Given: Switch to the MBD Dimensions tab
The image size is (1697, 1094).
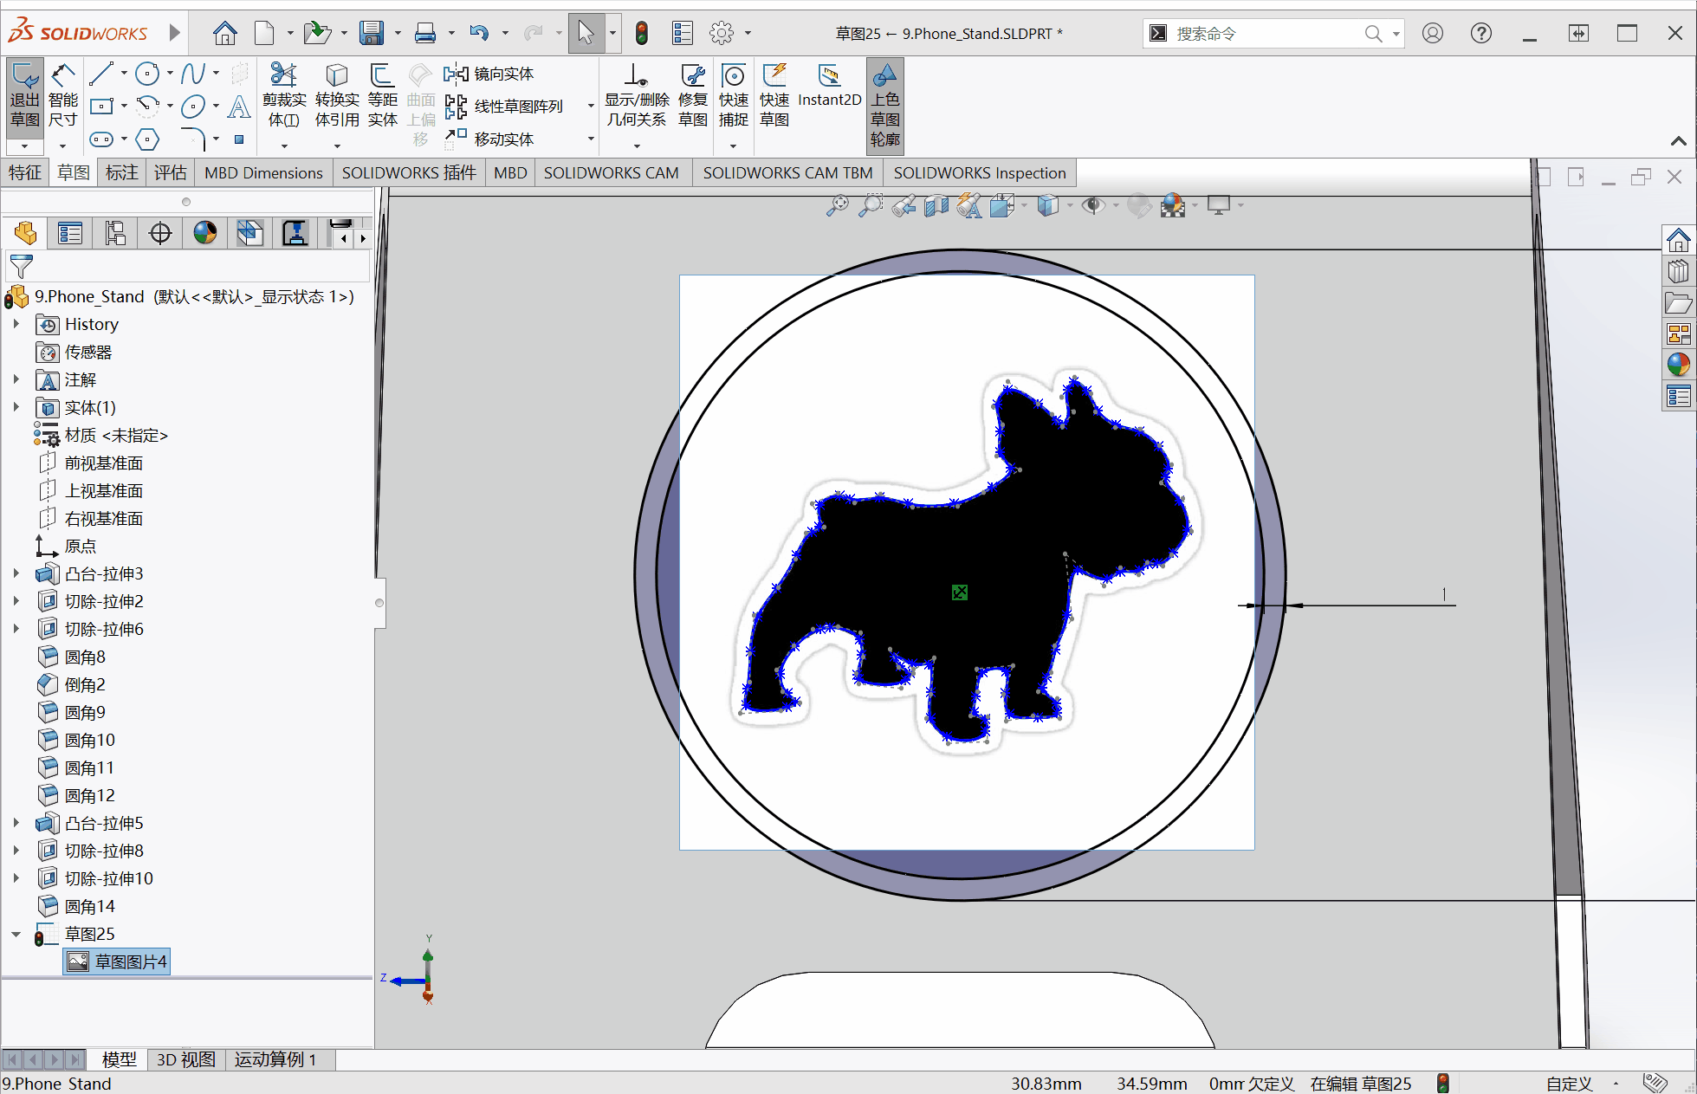Looking at the screenshot, I should click(263, 173).
